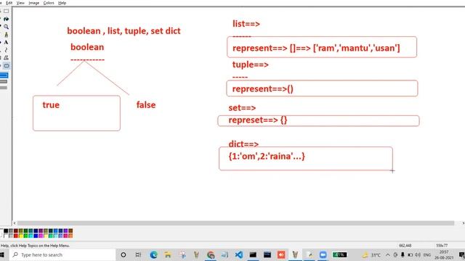The height and width of the screenshot is (261, 465).
Task: Select the Fill With Color tool
Action: click(x=7, y=19)
